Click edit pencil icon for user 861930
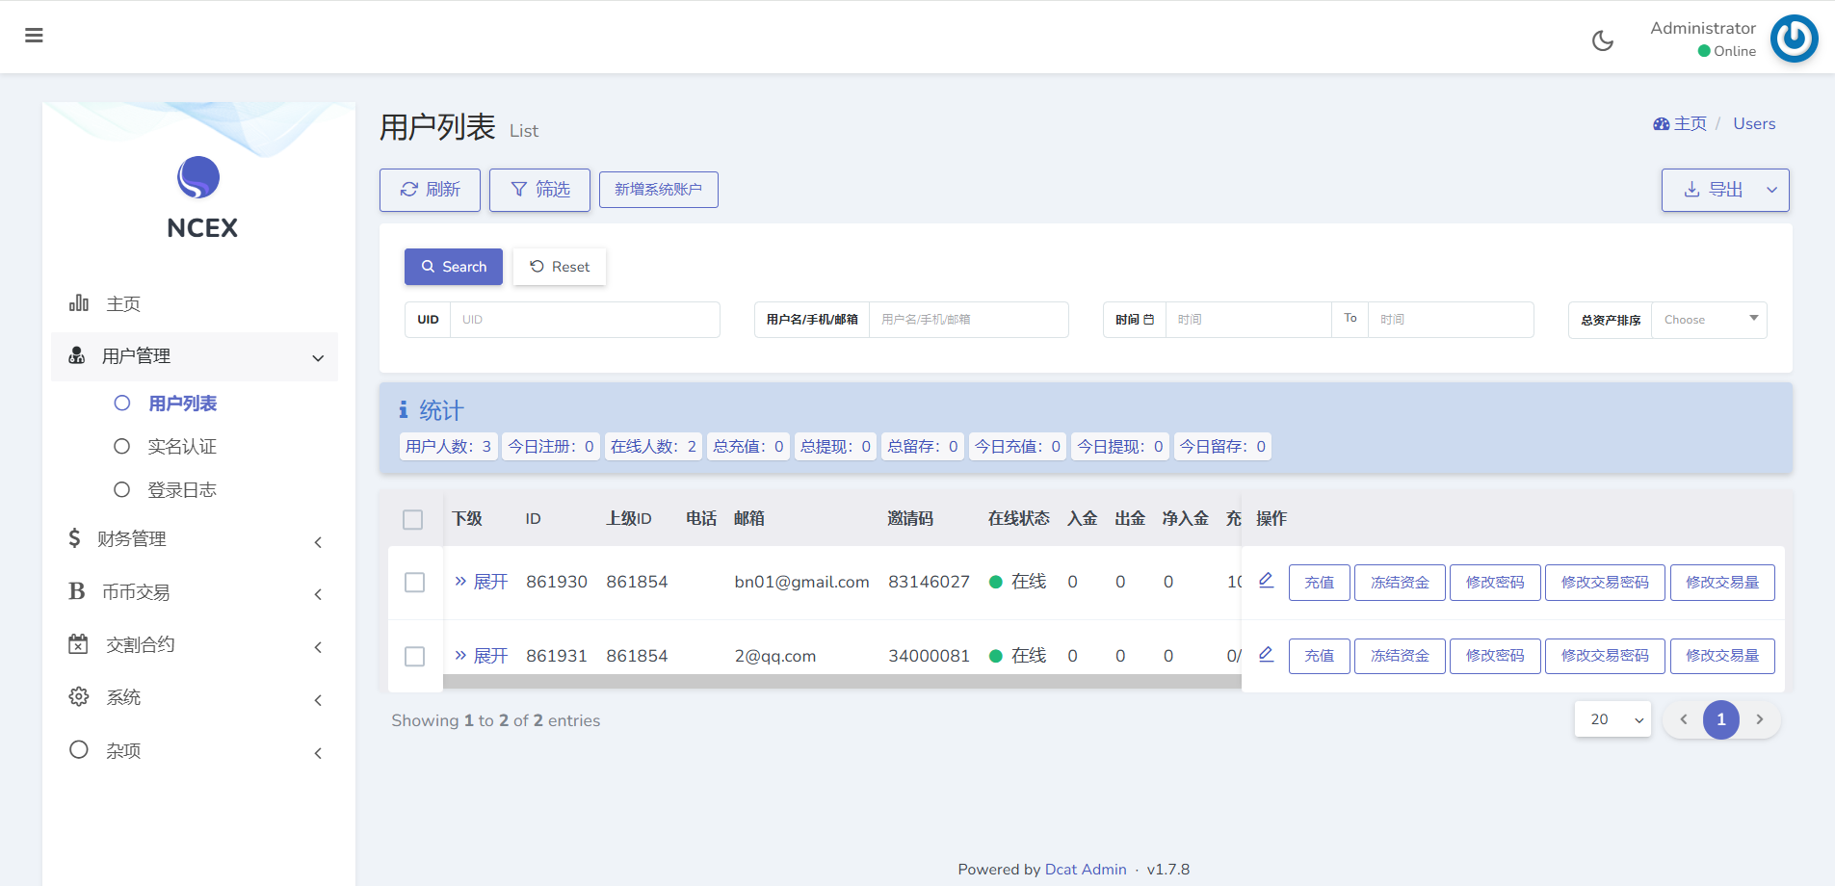This screenshot has width=1835, height=886. [1266, 580]
